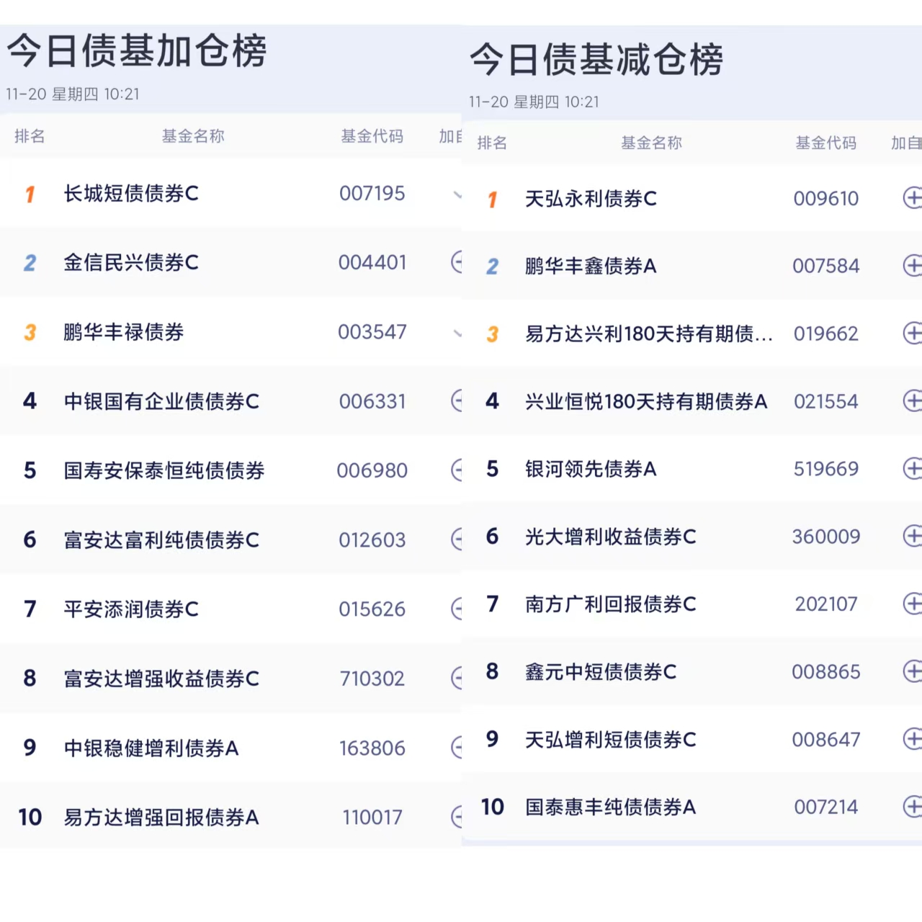922x922 pixels.
Task: Click the add icon beside 鑫元中短债债券C
Action: click(x=913, y=671)
